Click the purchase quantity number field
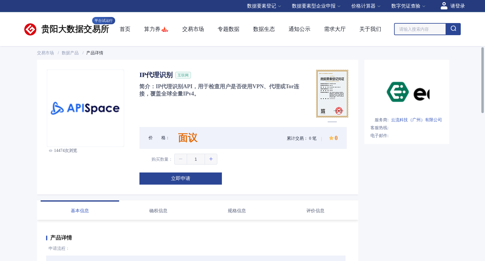The height and width of the screenshot is (261, 485). 196,159
